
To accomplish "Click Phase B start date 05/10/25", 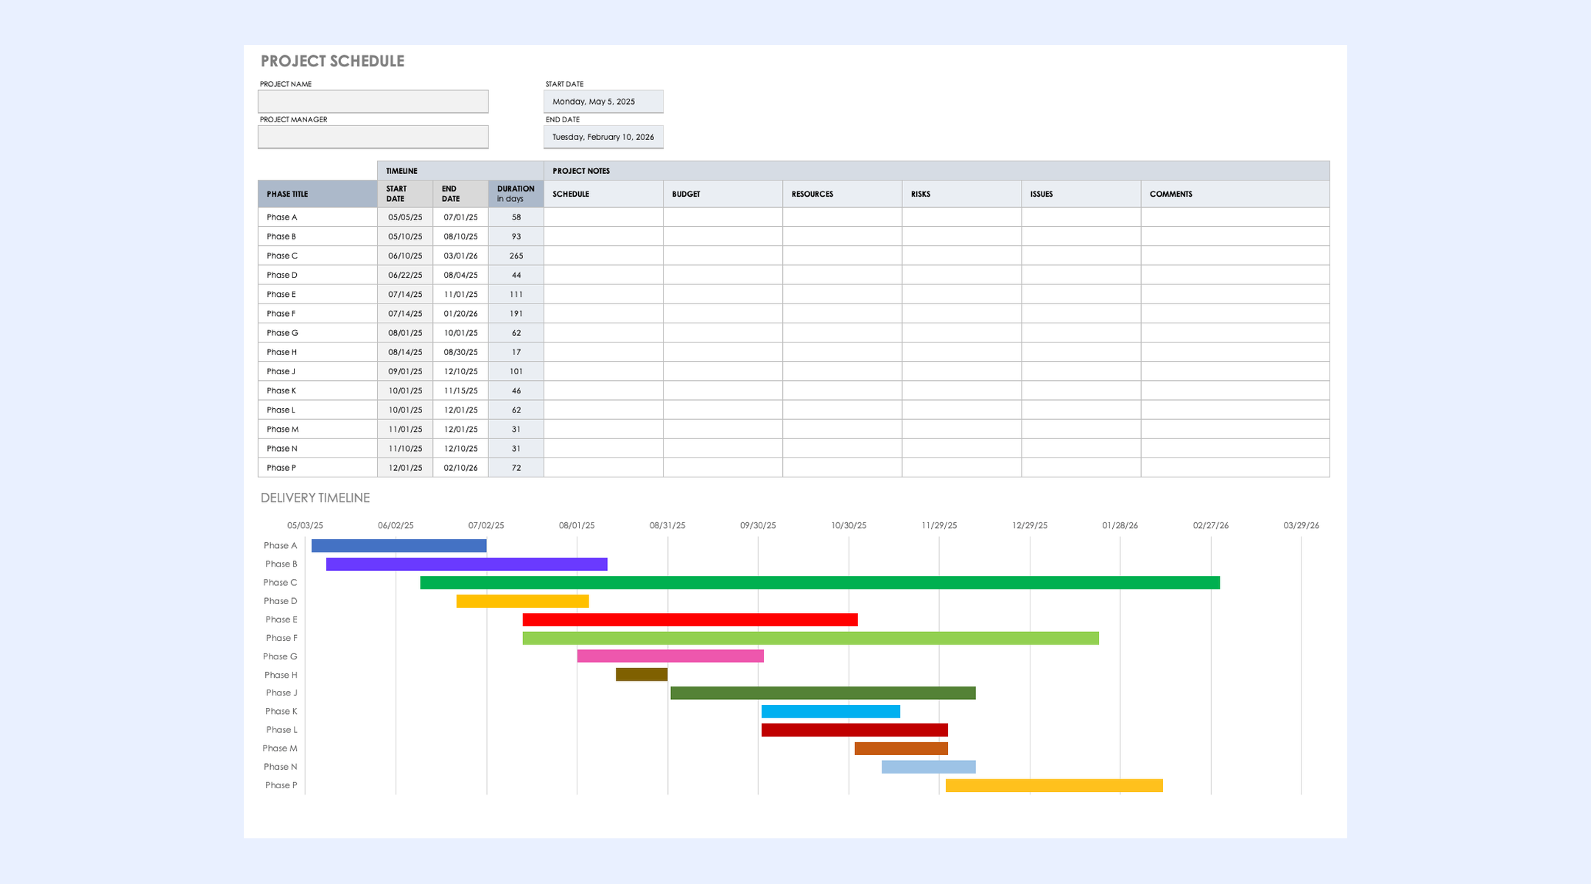I will [405, 236].
